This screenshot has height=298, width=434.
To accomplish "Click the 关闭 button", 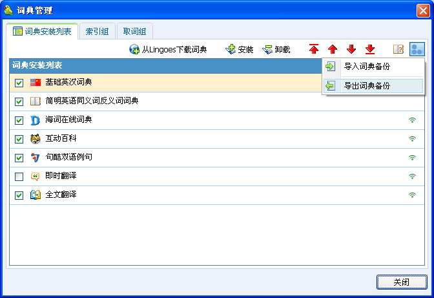I will click(402, 282).
